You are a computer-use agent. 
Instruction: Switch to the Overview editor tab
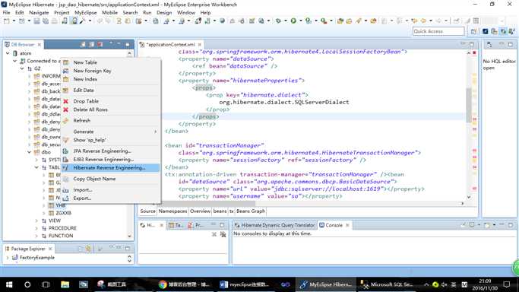(200, 211)
